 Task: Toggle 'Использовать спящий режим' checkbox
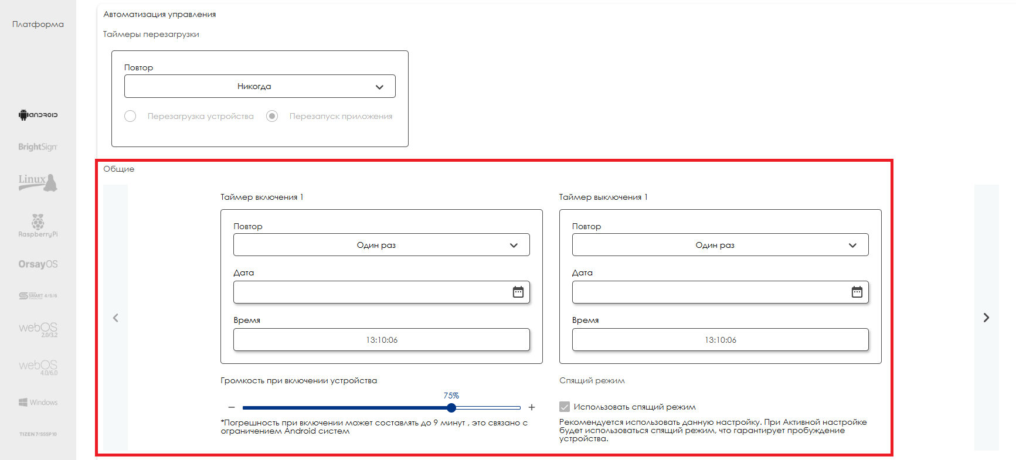point(565,407)
